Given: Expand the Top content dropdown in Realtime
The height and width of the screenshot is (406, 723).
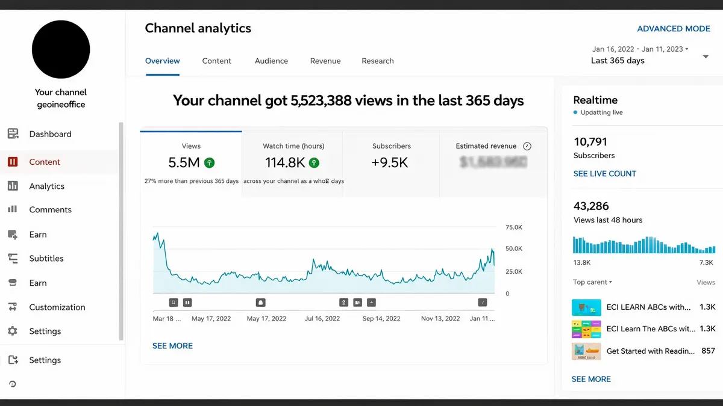Looking at the screenshot, I should (x=592, y=282).
